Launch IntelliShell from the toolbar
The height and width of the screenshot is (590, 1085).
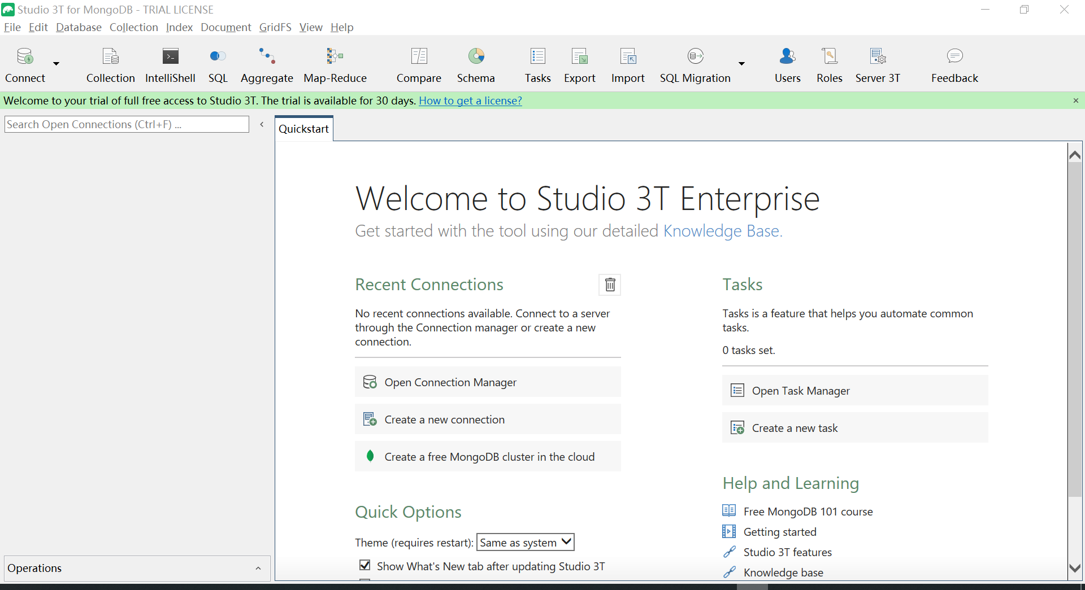tap(170, 65)
